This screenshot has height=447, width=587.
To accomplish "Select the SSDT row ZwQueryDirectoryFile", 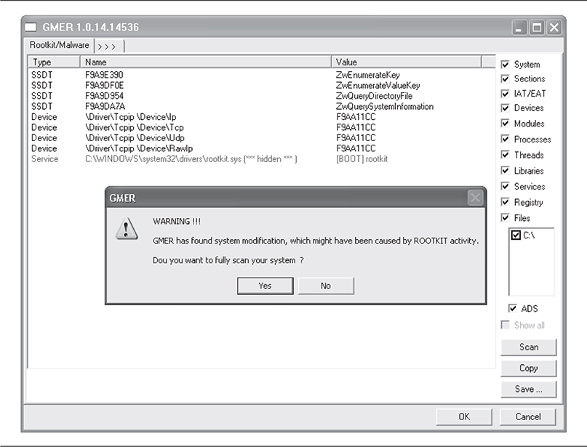I will [x=261, y=96].
